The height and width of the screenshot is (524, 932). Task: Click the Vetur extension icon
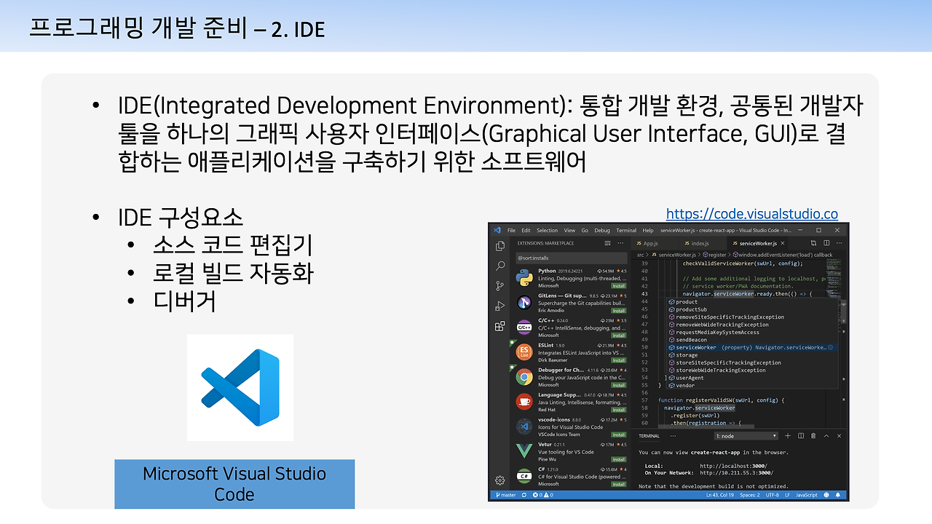coord(524,451)
